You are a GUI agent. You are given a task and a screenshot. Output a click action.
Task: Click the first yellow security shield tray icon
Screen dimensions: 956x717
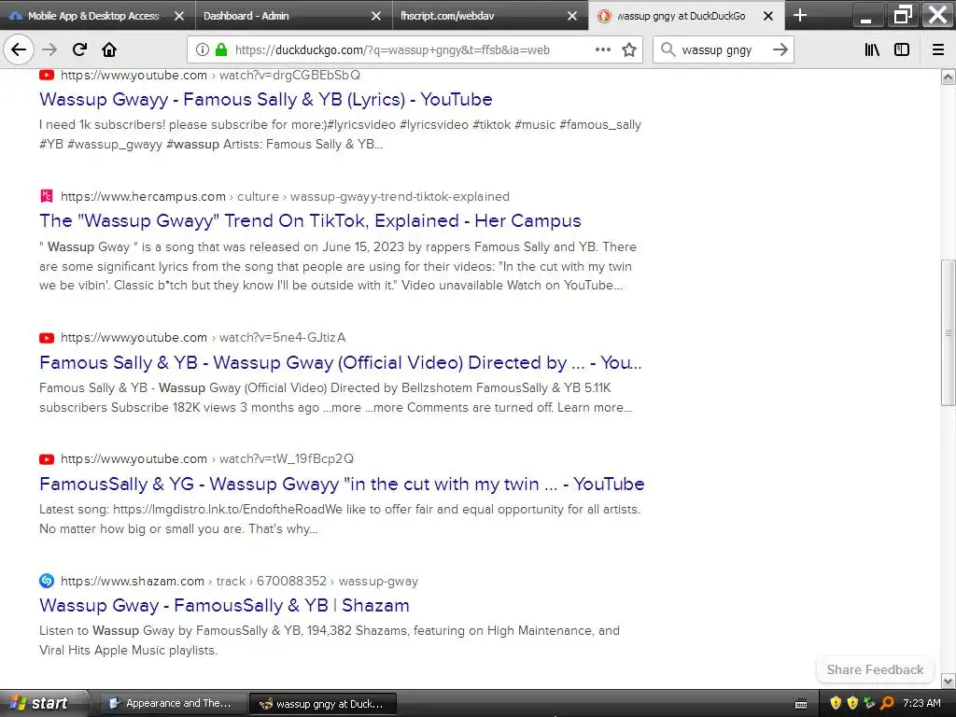[x=836, y=703]
